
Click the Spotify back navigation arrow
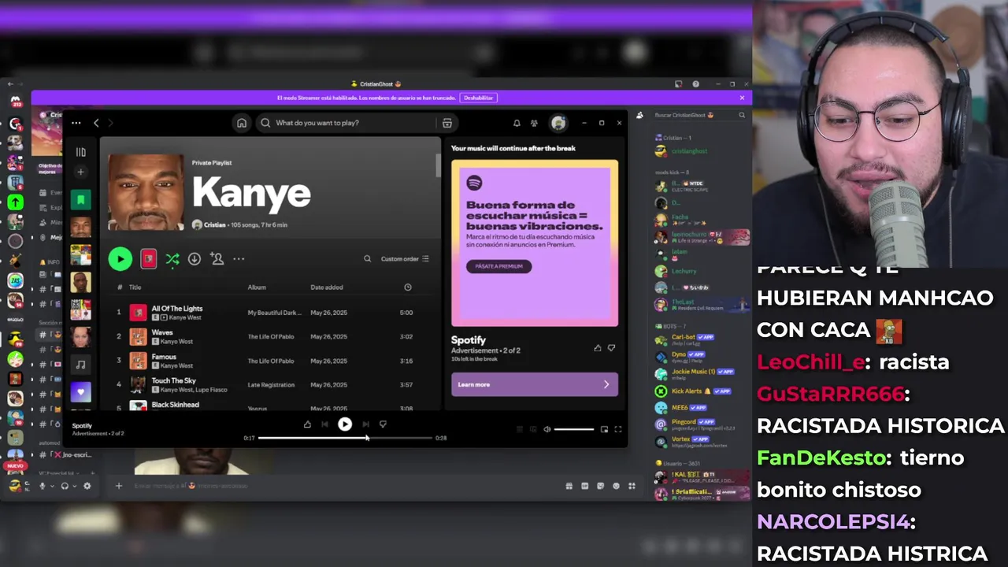pyautogui.click(x=96, y=123)
